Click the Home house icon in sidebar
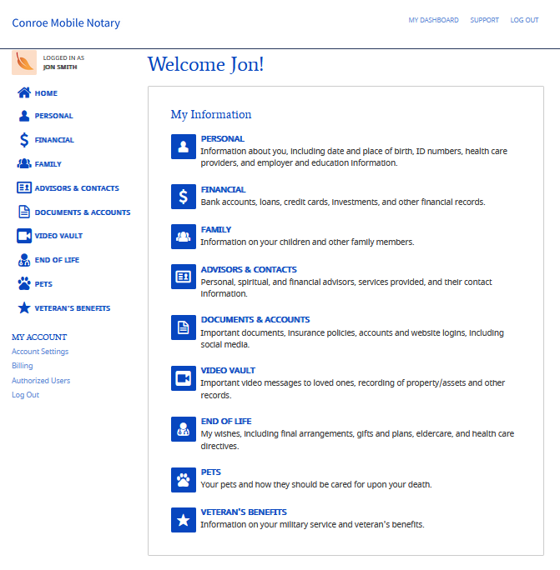 pyautogui.click(x=24, y=92)
